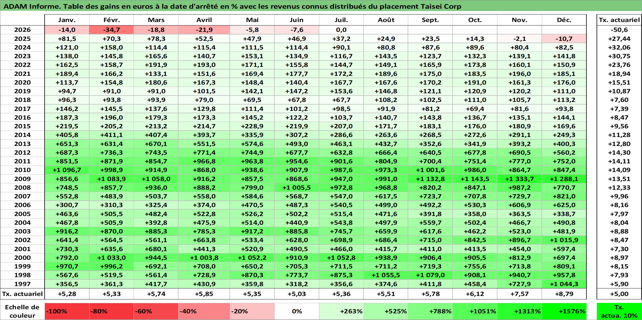Click the +228,9 cell for Mai 2015
This screenshot has height=320, width=642.
click(x=252, y=126)
